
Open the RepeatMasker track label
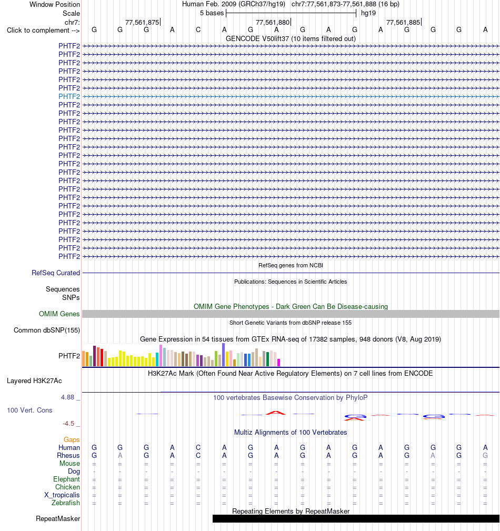[x=58, y=519]
